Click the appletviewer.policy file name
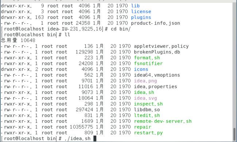Screen dimensions: 237x142 161,46
